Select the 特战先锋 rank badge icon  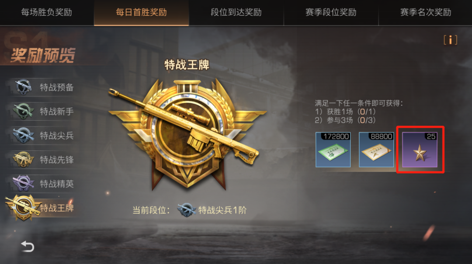coord(23,159)
